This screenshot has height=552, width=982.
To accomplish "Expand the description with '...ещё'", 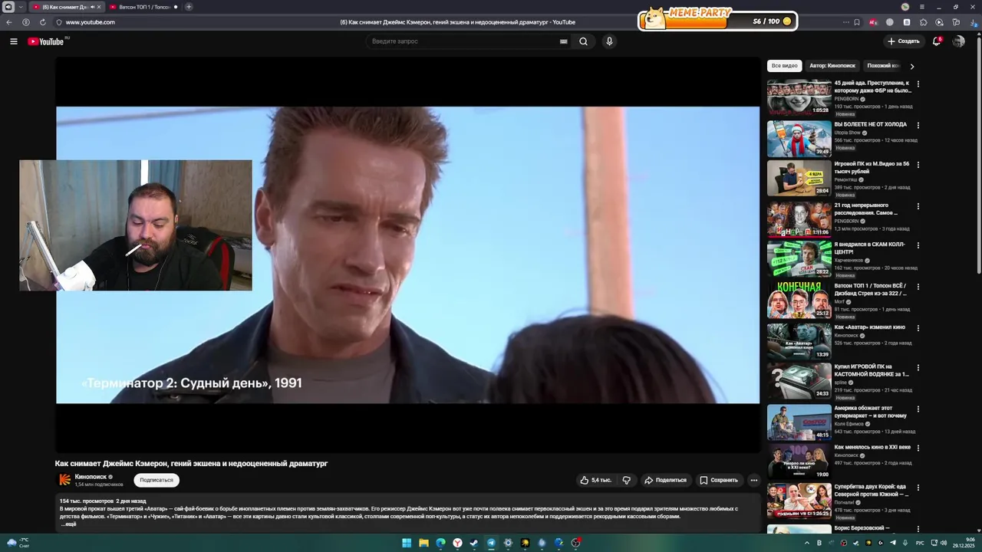I will pos(69,524).
